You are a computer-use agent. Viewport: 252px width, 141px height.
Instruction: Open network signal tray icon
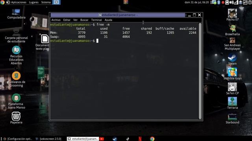(x=236, y=2)
